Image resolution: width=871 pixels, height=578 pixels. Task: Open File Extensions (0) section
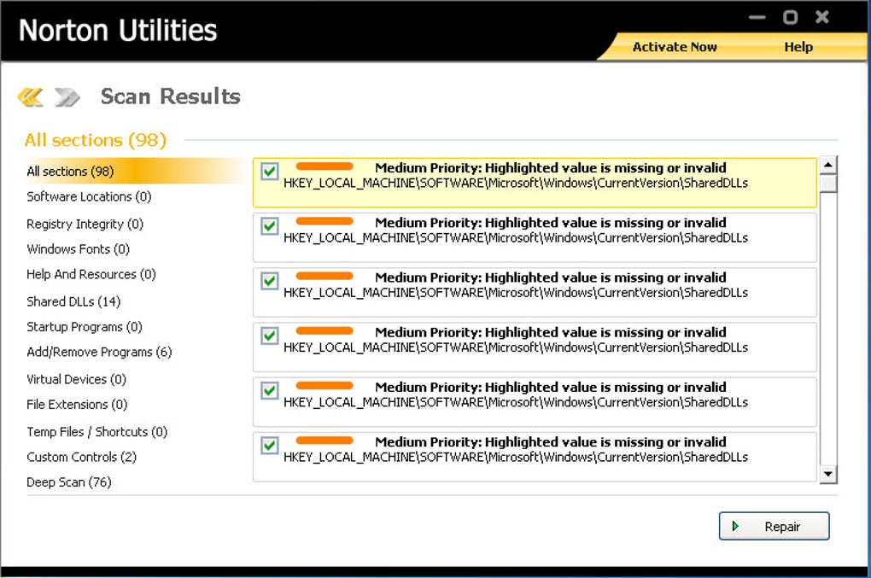(x=77, y=404)
